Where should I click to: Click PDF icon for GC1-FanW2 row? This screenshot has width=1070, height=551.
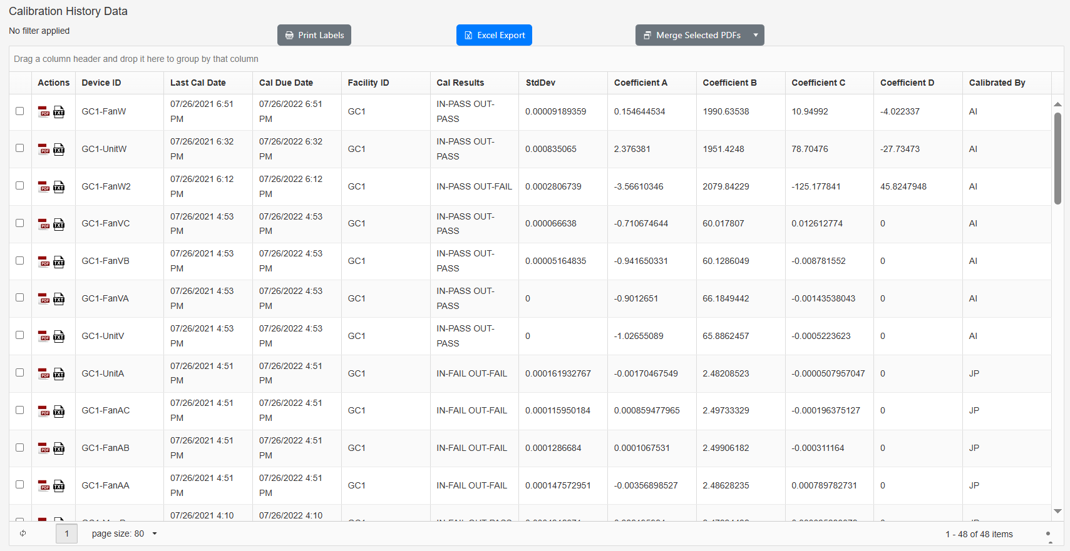point(44,187)
